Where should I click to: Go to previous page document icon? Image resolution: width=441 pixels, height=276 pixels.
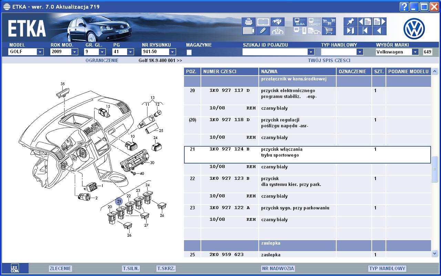(365, 22)
